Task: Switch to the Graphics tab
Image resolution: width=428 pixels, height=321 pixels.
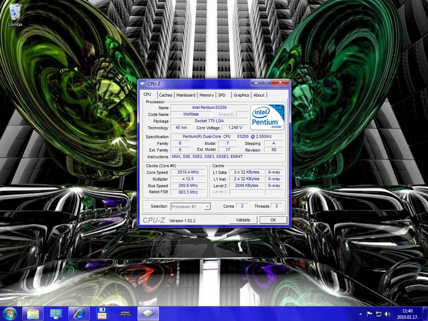Action: click(x=241, y=95)
